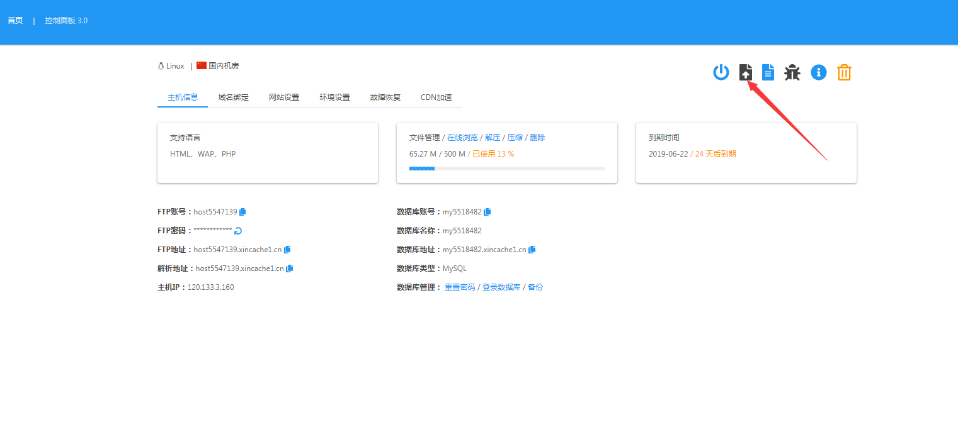
Task: Click the 65.27 M / 500 M text
Action: tap(437, 153)
